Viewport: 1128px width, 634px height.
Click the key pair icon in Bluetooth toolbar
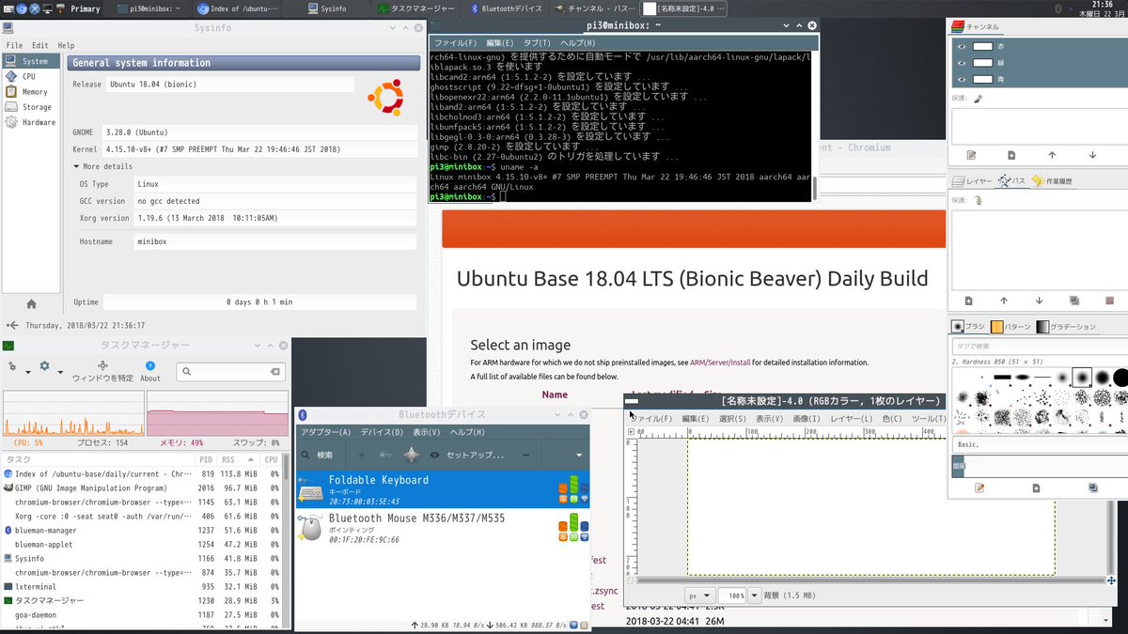point(385,455)
